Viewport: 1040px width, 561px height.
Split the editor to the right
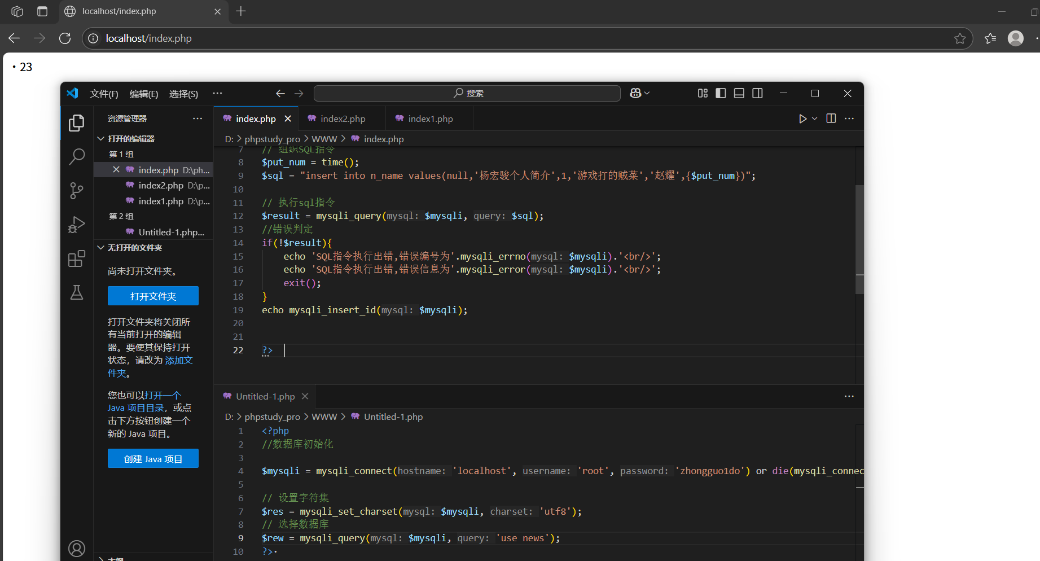pos(831,118)
